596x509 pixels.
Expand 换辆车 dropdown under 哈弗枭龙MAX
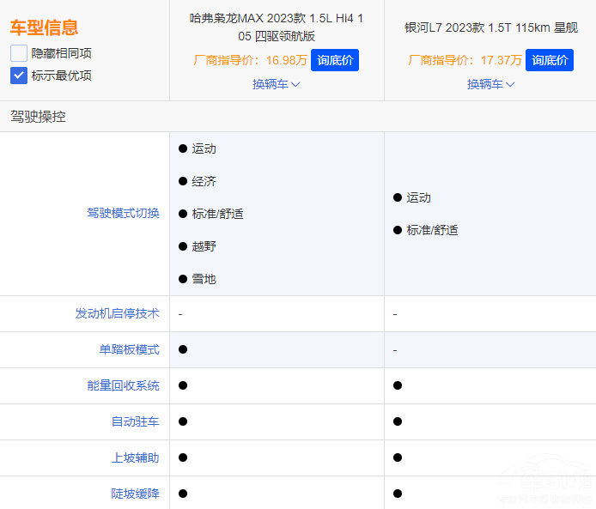tap(277, 84)
